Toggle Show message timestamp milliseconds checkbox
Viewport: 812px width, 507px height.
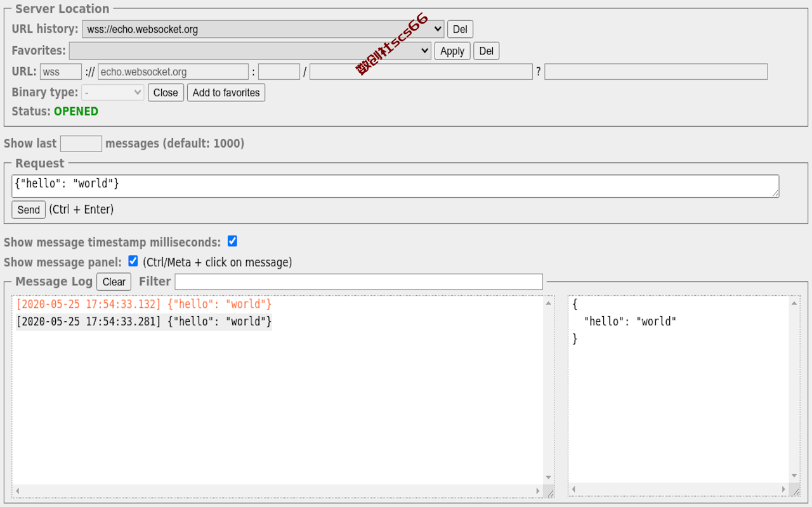point(232,241)
